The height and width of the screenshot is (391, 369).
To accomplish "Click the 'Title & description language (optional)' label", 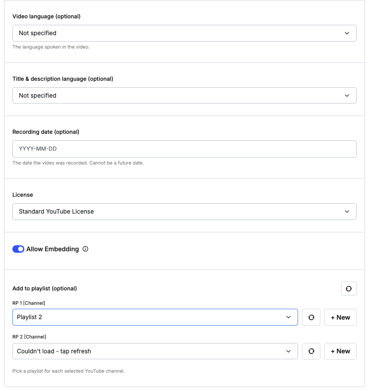I will pyautogui.click(x=63, y=79).
